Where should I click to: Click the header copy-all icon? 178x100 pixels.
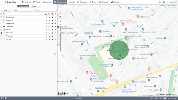(52, 14)
